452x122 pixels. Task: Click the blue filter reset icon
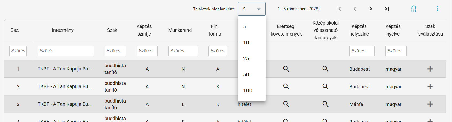pyautogui.click(x=414, y=9)
